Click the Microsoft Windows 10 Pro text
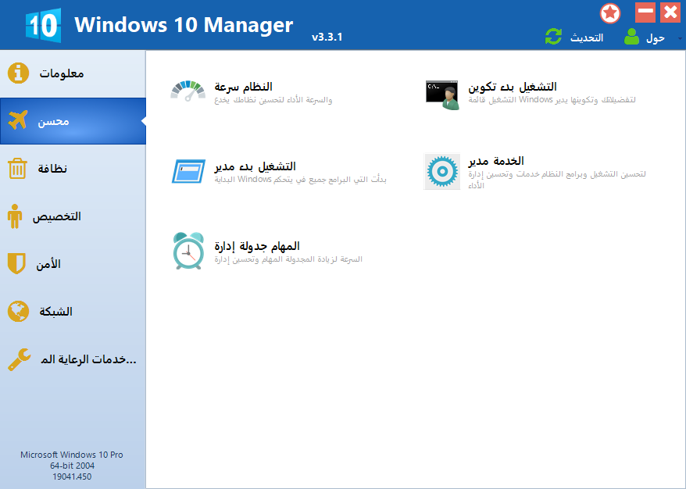686x489 pixels. (72, 455)
